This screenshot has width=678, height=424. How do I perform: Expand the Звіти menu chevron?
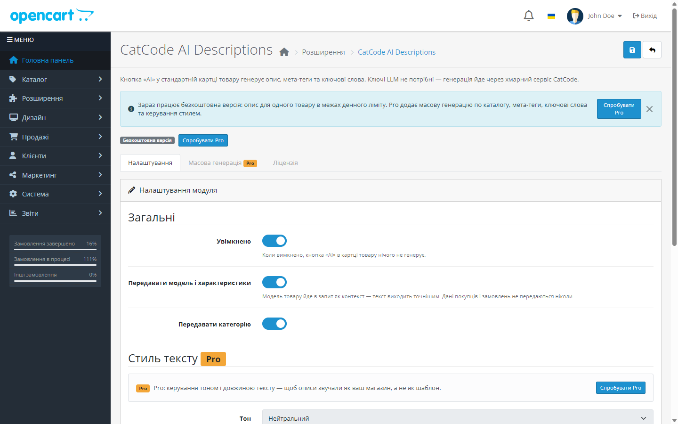coord(100,213)
